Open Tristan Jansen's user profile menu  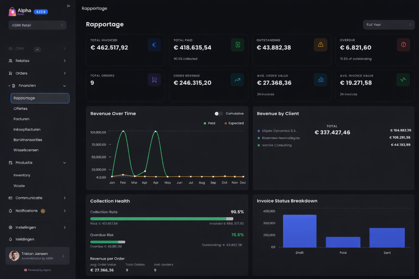(x=37, y=256)
